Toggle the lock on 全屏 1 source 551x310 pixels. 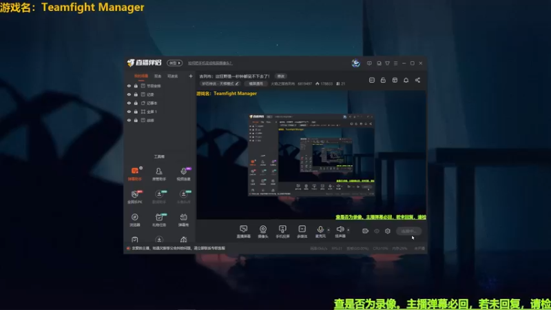coord(136,112)
